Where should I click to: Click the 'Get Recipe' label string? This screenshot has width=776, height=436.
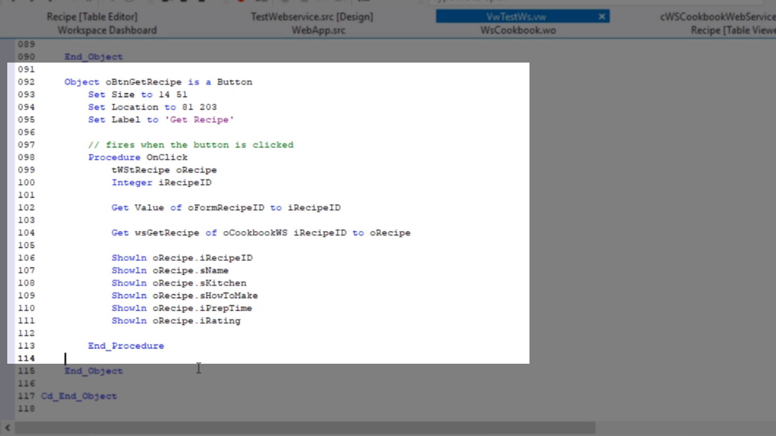199,120
